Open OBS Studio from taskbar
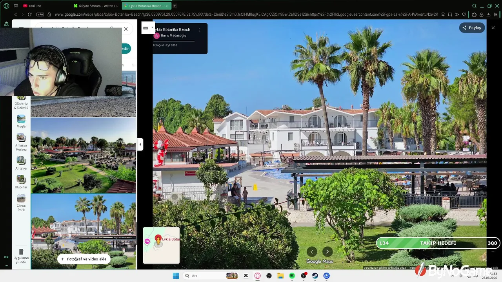The height and width of the screenshot is (282, 502). click(269, 276)
